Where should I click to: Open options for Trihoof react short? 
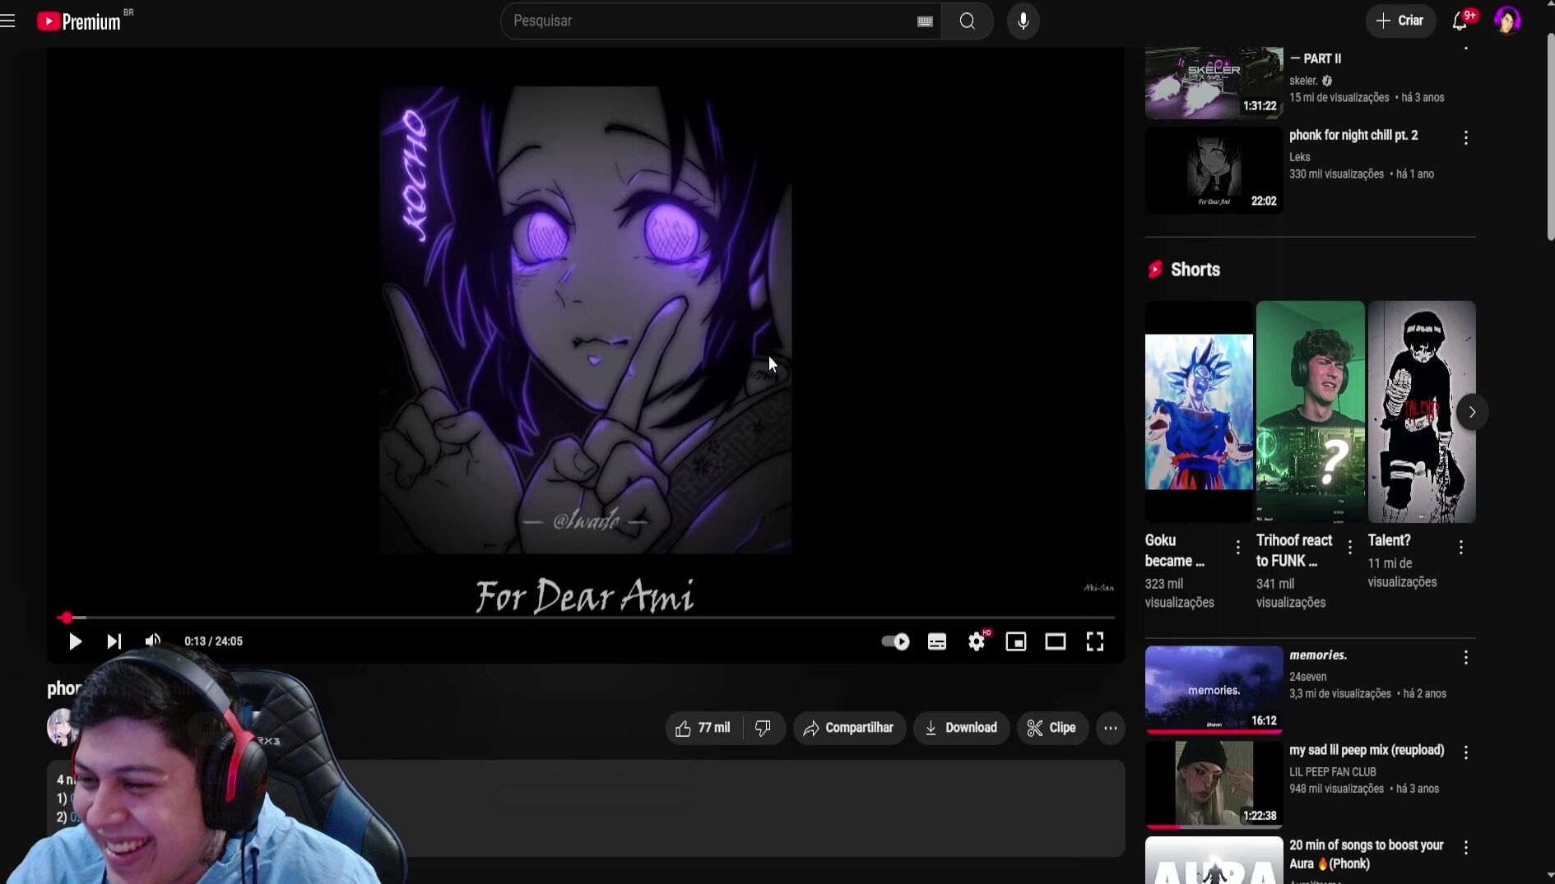click(1350, 547)
